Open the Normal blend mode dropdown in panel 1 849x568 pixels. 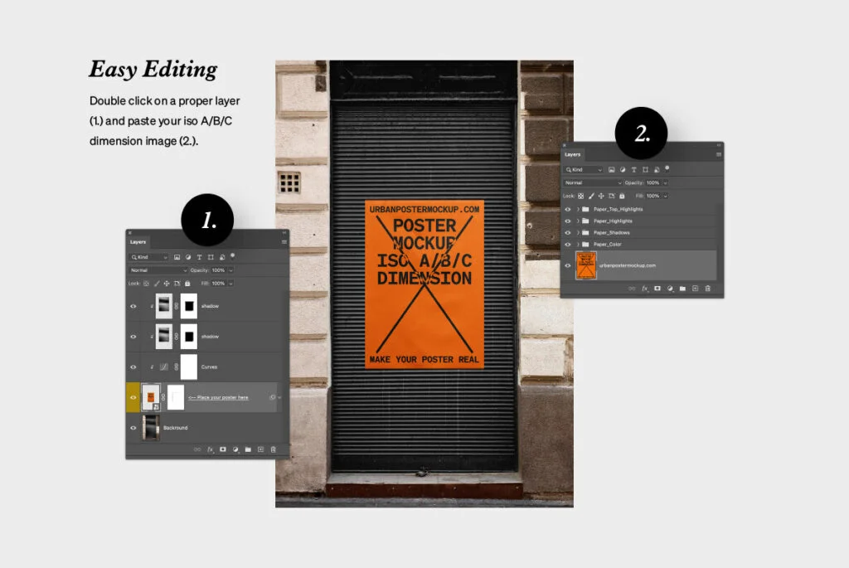158,270
